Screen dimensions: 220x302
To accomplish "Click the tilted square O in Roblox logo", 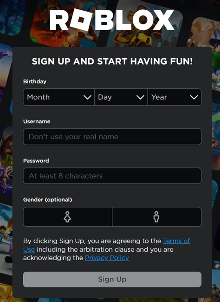I will [x=81, y=20].
